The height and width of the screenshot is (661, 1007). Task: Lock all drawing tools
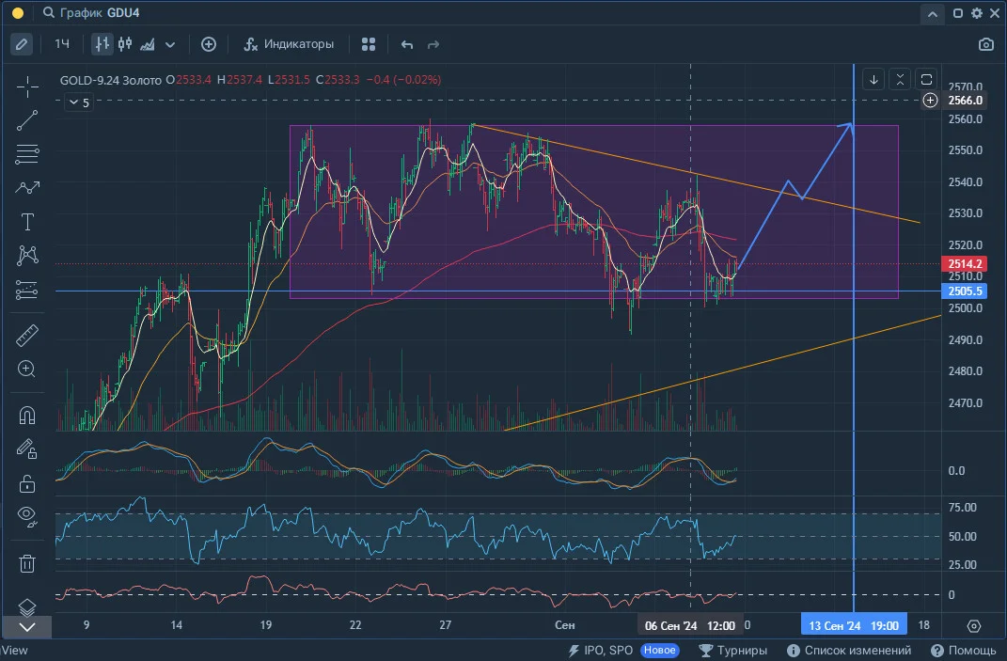(27, 483)
